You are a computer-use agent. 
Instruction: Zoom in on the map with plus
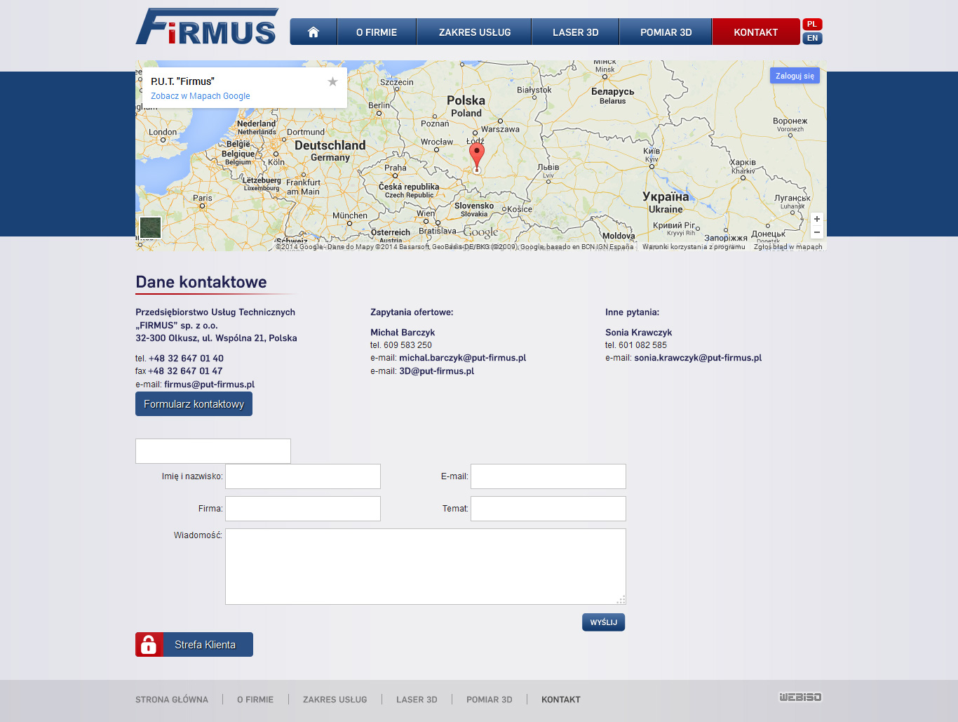tap(816, 219)
